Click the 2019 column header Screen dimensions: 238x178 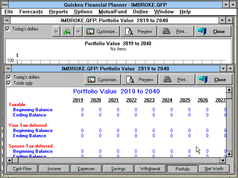click(78, 100)
